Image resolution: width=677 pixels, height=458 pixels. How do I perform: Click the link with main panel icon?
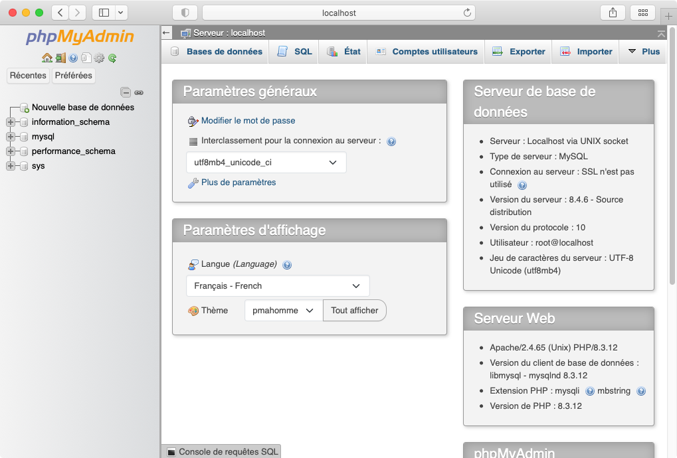(x=139, y=92)
